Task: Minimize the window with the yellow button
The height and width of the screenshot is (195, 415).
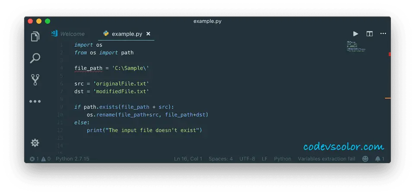Action: coord(39,21)
